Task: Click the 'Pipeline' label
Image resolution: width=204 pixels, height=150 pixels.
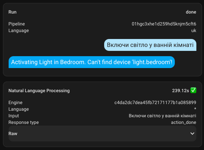Action: 17,24
